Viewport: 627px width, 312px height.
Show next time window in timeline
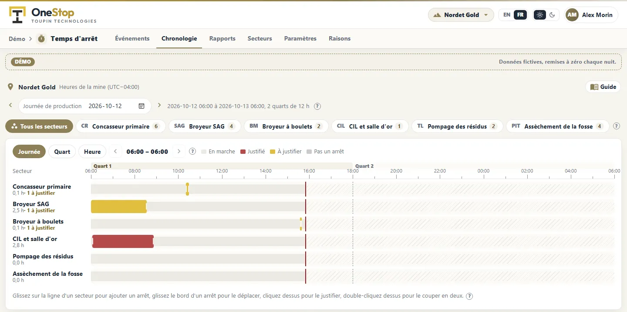point(179,152)
